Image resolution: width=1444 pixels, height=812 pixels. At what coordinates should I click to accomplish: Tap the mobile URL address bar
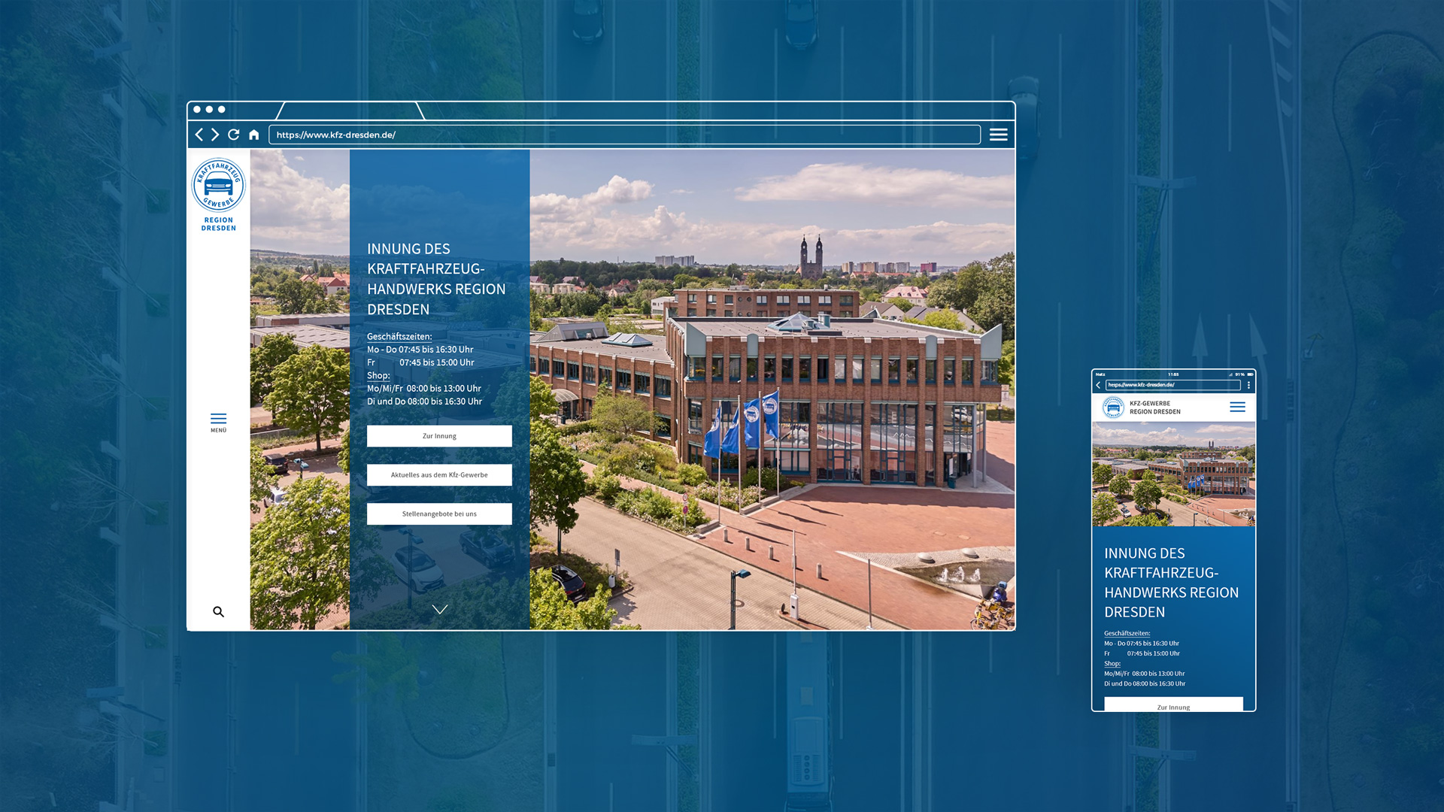1172,385
